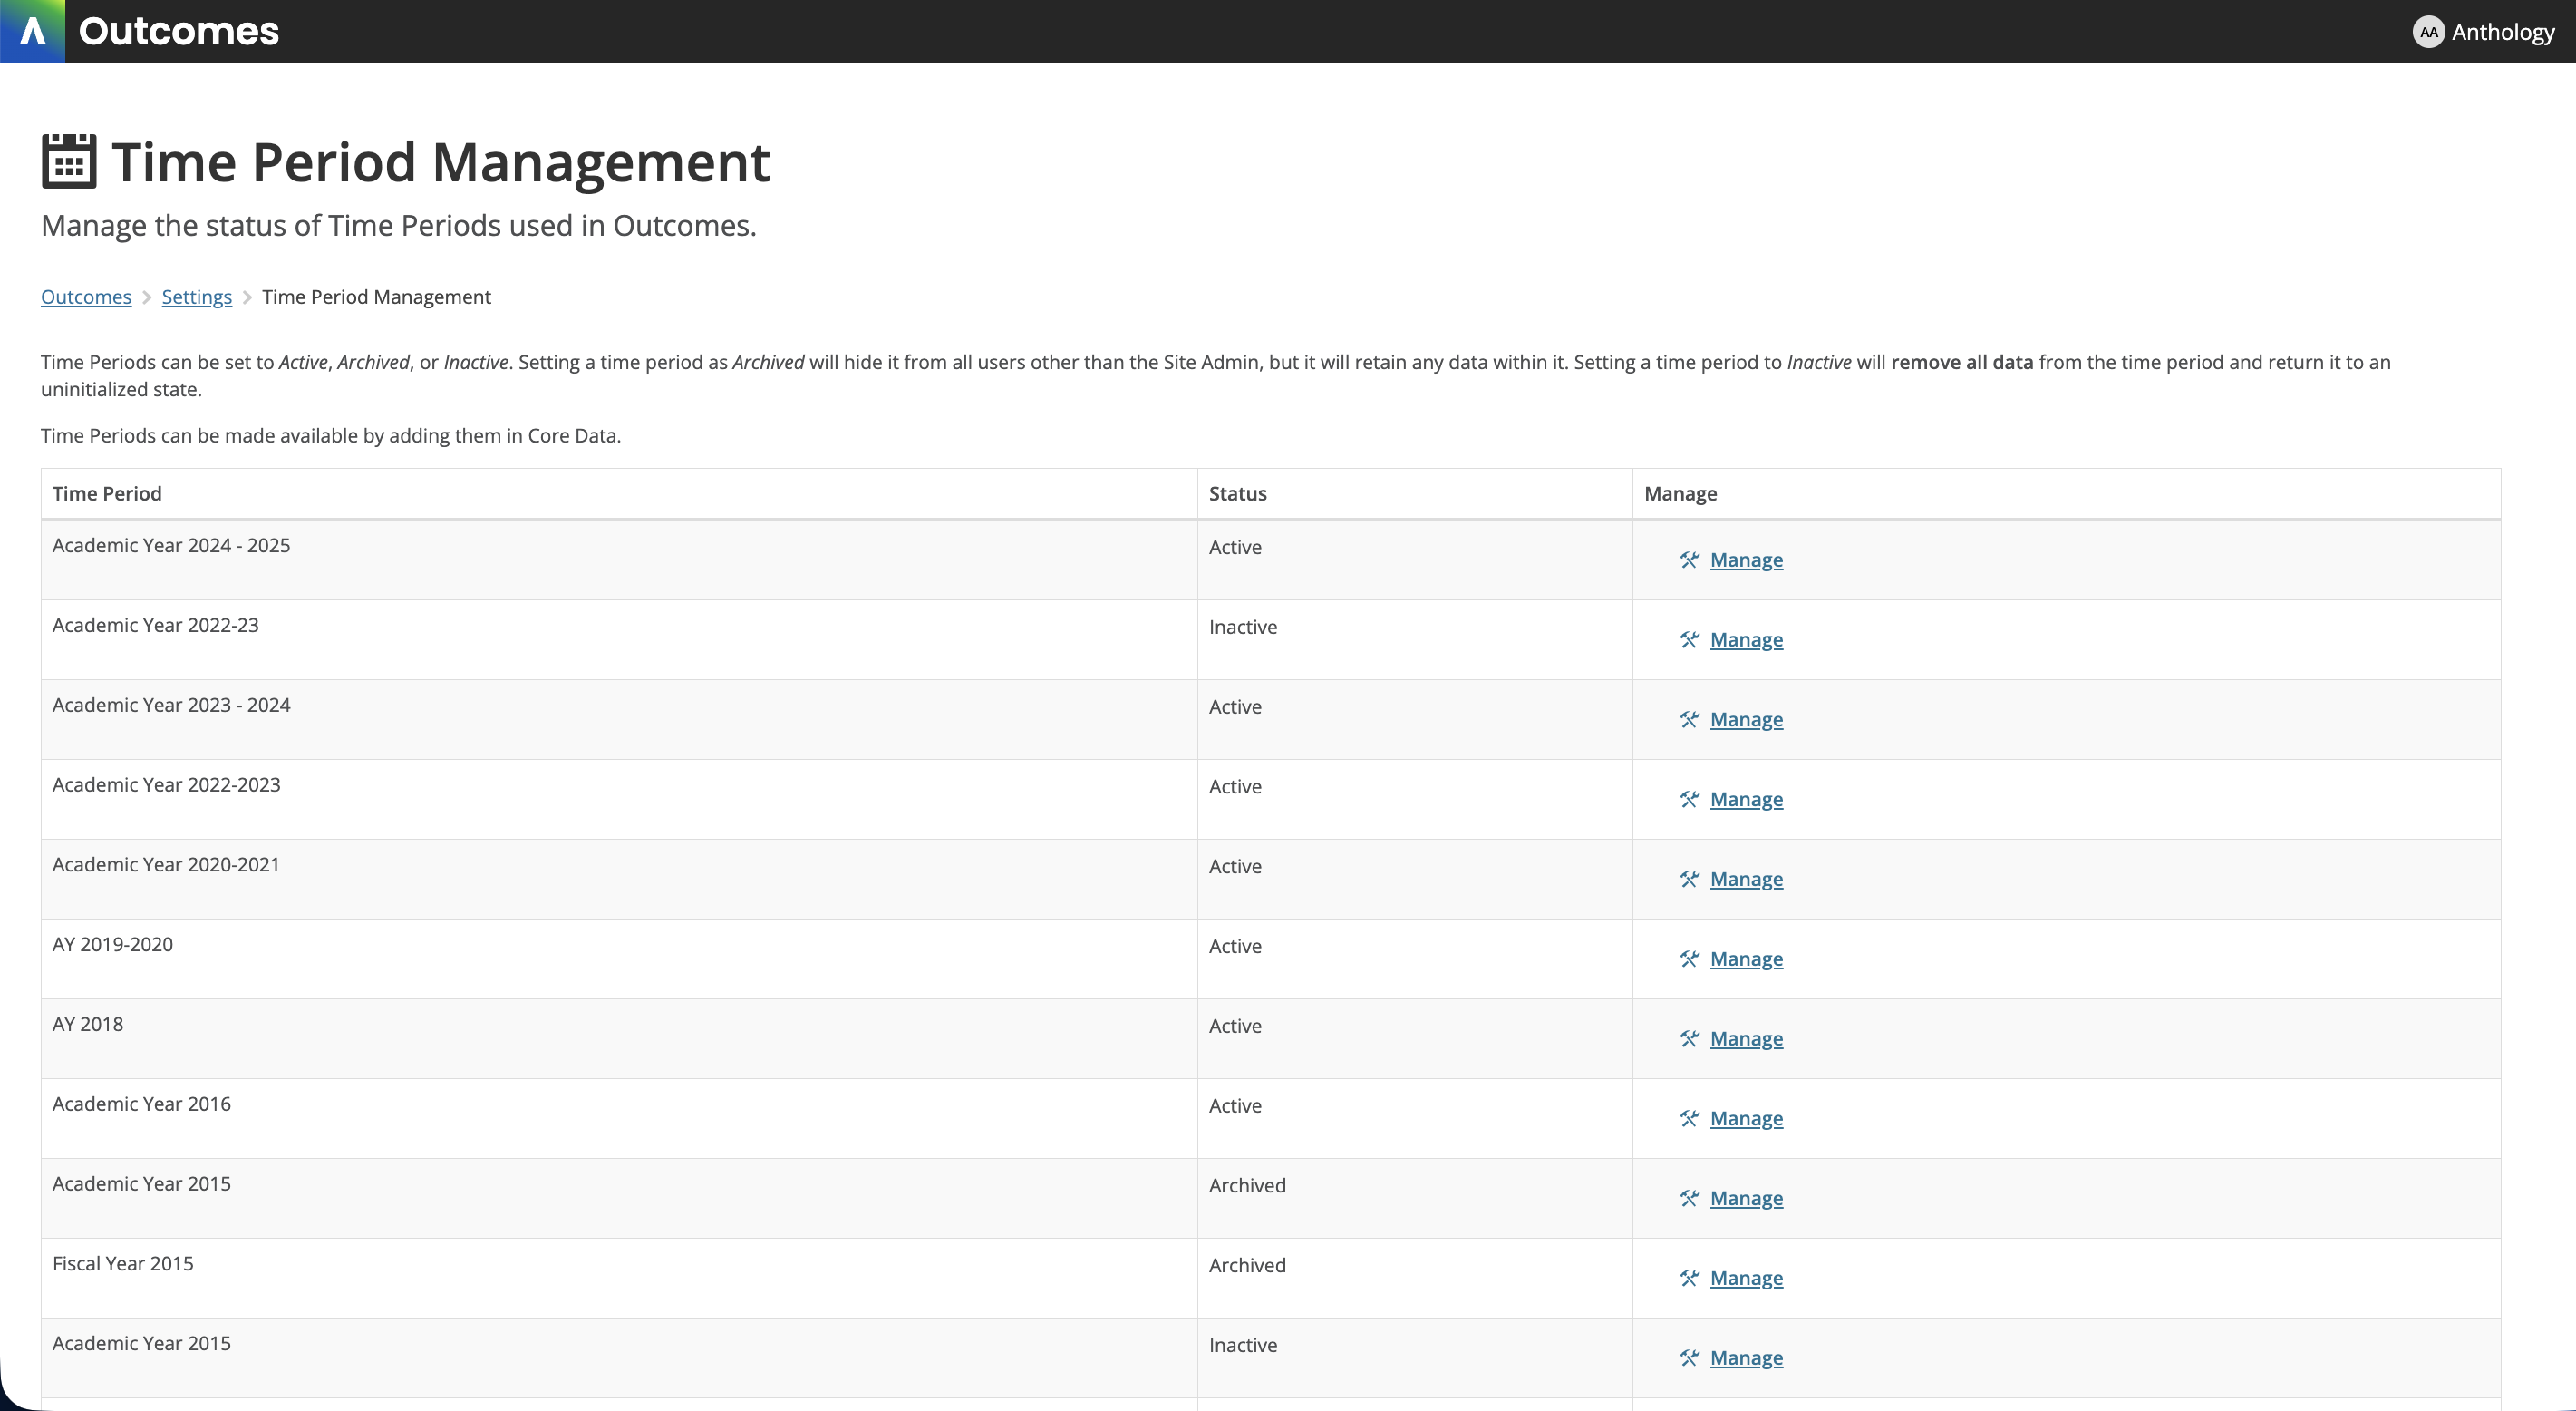2576x1411 pixels.
Task: Click the AA user avatar icon
Action: pos(2428,32)
